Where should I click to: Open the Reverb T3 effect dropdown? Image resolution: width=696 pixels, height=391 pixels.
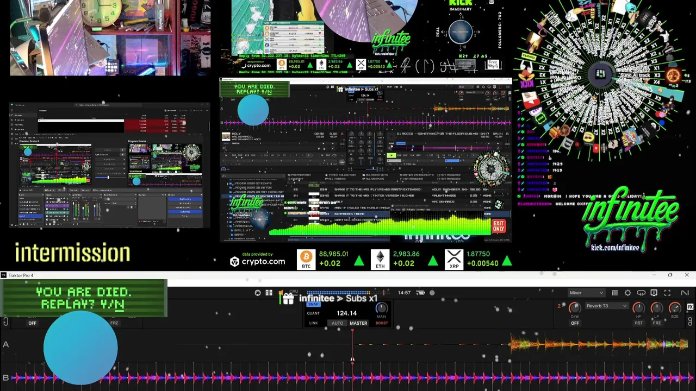point(606,306)
